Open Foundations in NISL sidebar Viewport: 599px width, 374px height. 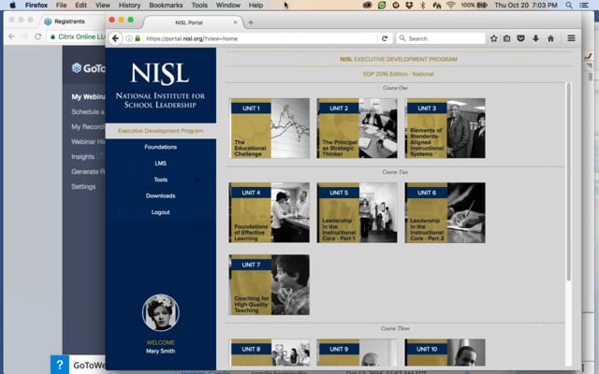coord(160,147)
